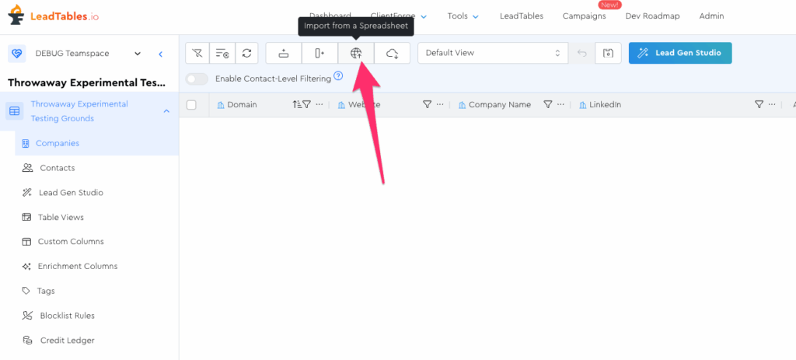
Task: Open Blocklist Rules in the sidebar
Action: click(x=67, y=316)
